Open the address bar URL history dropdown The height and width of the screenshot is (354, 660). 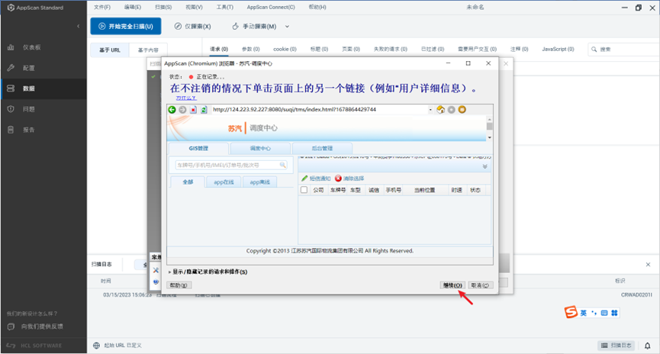pyautogui.click(x=430, y=109)
